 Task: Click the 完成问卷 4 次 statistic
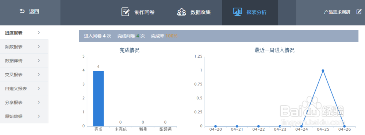(131, 36)
